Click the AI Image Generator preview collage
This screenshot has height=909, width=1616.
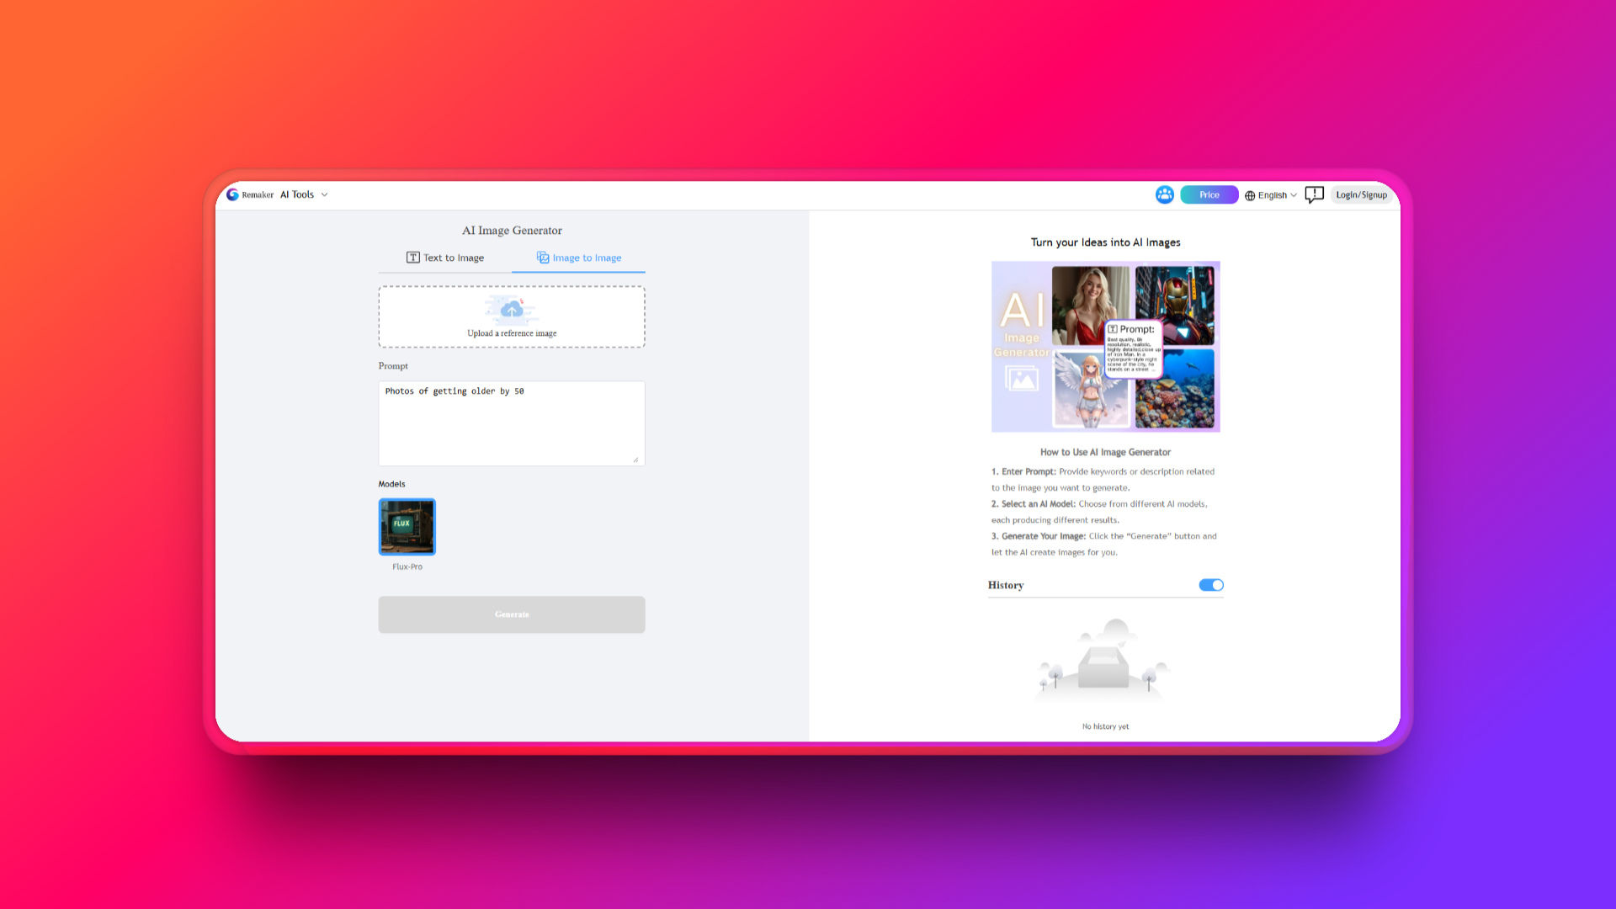pos(1105,346)
